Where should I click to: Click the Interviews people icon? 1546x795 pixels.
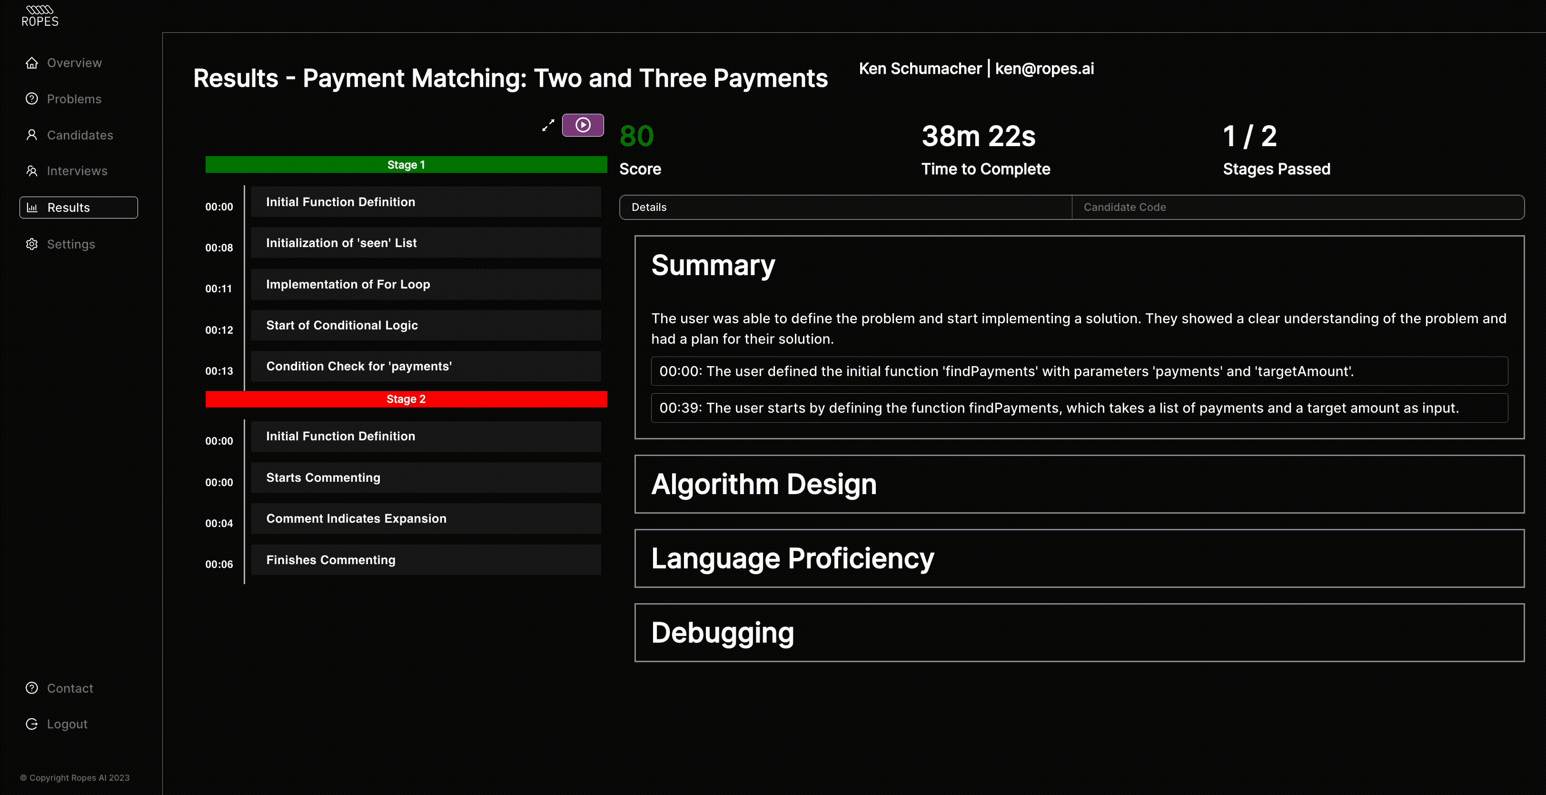pyautogui.click(x=32, y=170)
